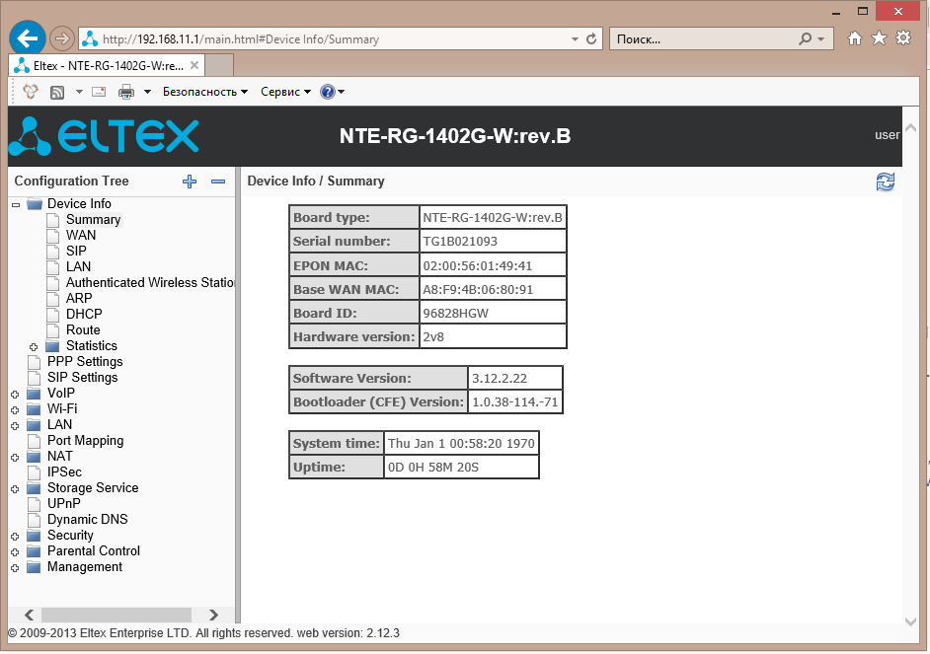
Task: Open LAN page under Device Info
Action: coord(78,267)
